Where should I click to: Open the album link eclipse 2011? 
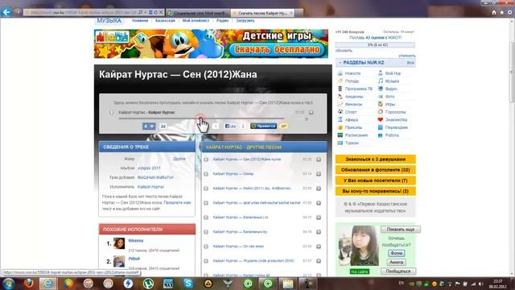click(x=149, y=168)
